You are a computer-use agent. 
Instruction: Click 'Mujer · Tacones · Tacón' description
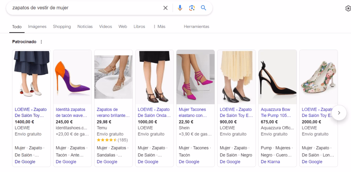pos(195,151)
